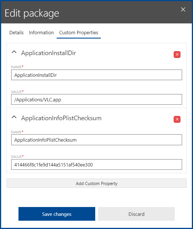Open the Information tab
Viewport: 193px width, 229px height.
pyautogui.click(x=41, y=33)
